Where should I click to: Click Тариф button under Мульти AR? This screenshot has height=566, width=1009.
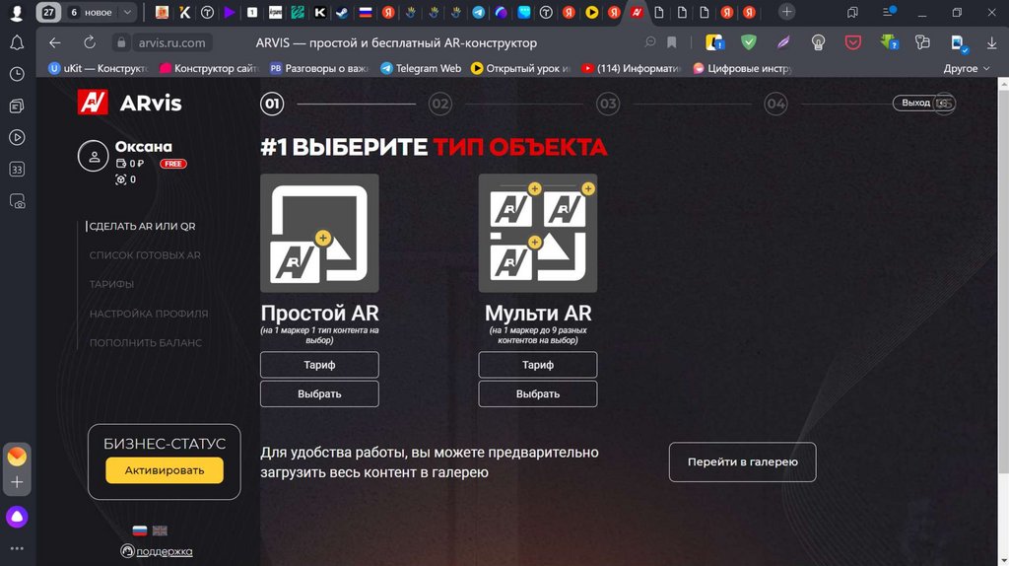click(x=537, y=365)
